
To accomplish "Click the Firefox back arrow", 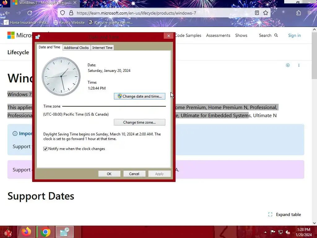I will click(x=7, y=13).
